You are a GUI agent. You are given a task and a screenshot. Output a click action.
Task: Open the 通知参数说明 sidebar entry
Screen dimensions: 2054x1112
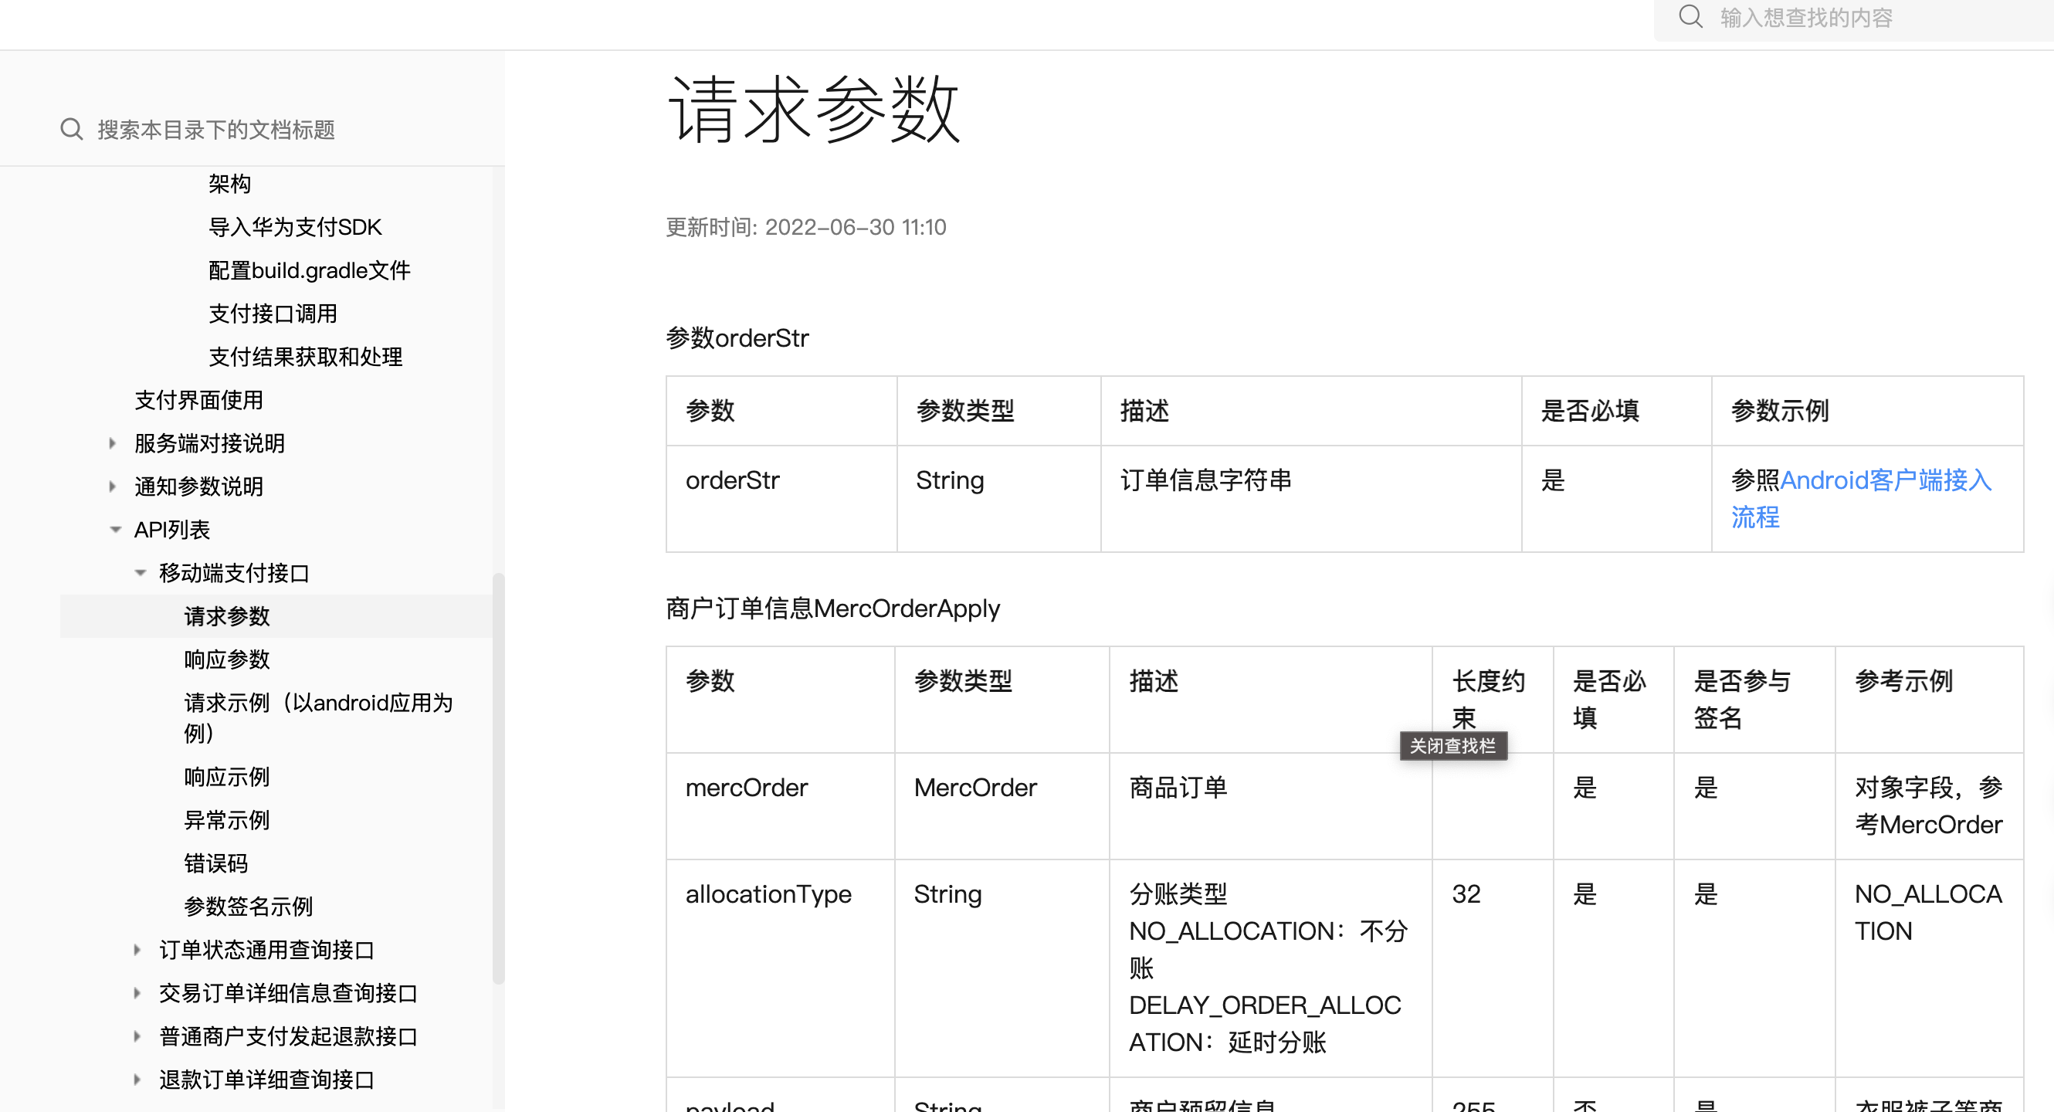pyautogui.click(x=198, y=486)
